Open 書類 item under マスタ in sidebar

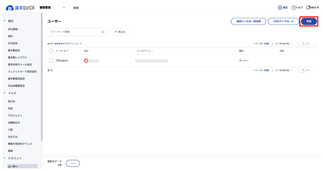10,151
